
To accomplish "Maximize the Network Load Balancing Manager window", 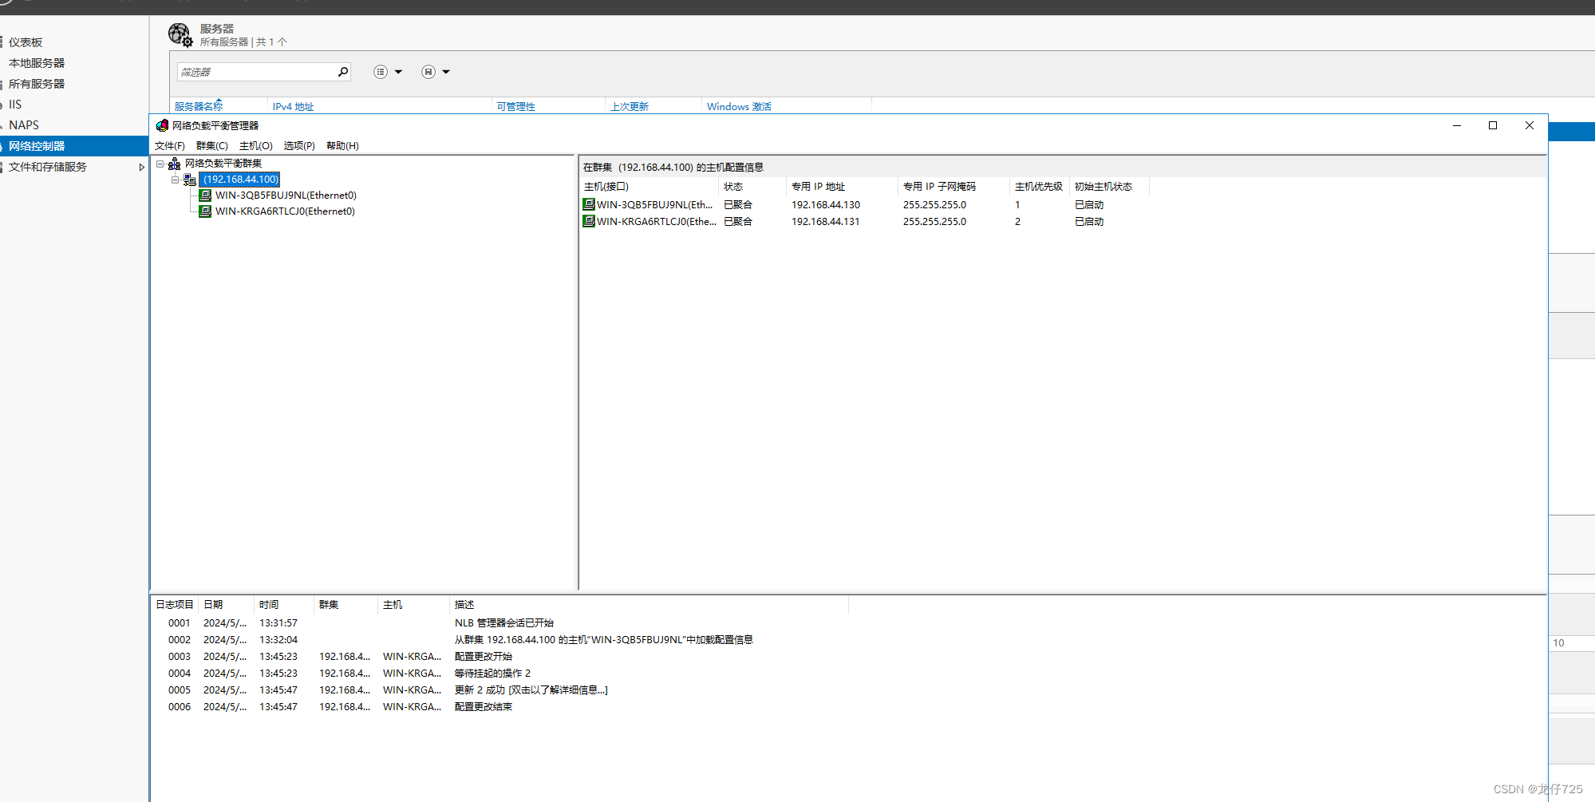I will click(x=1493, y=125).
